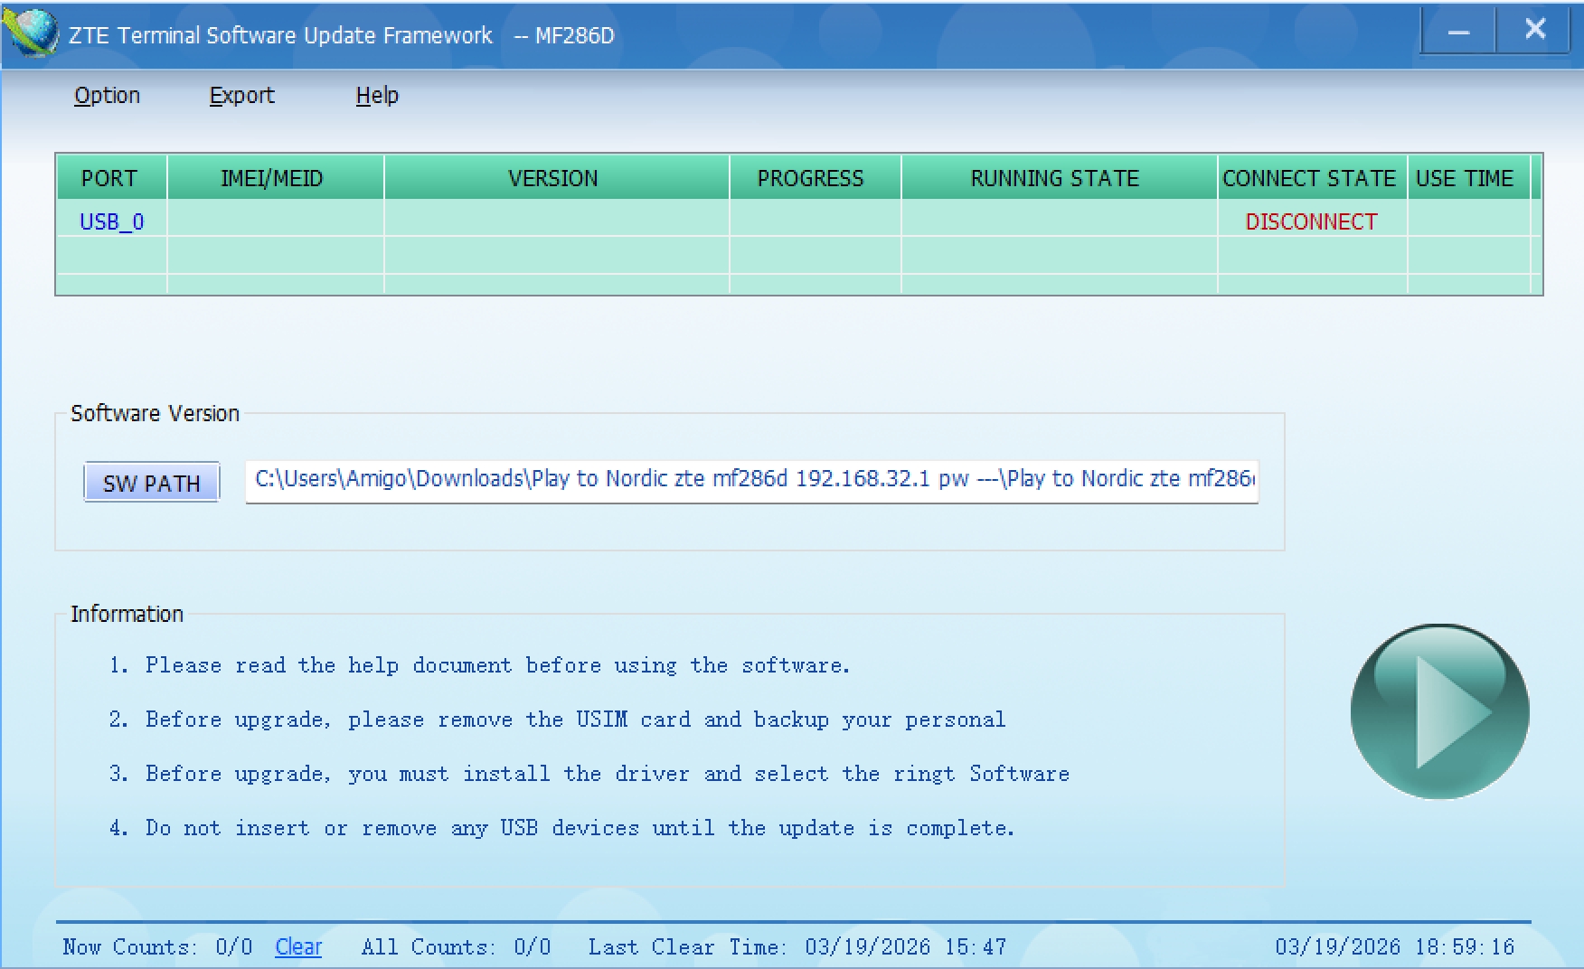The height and width of the screenshot is (969, 1584).
Task: Open the Help menu
Action: point(376,95)
